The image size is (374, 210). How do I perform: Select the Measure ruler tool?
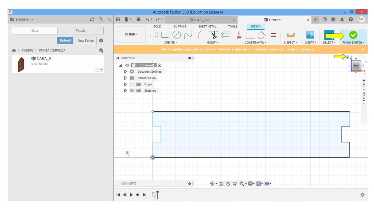[291, 35]
